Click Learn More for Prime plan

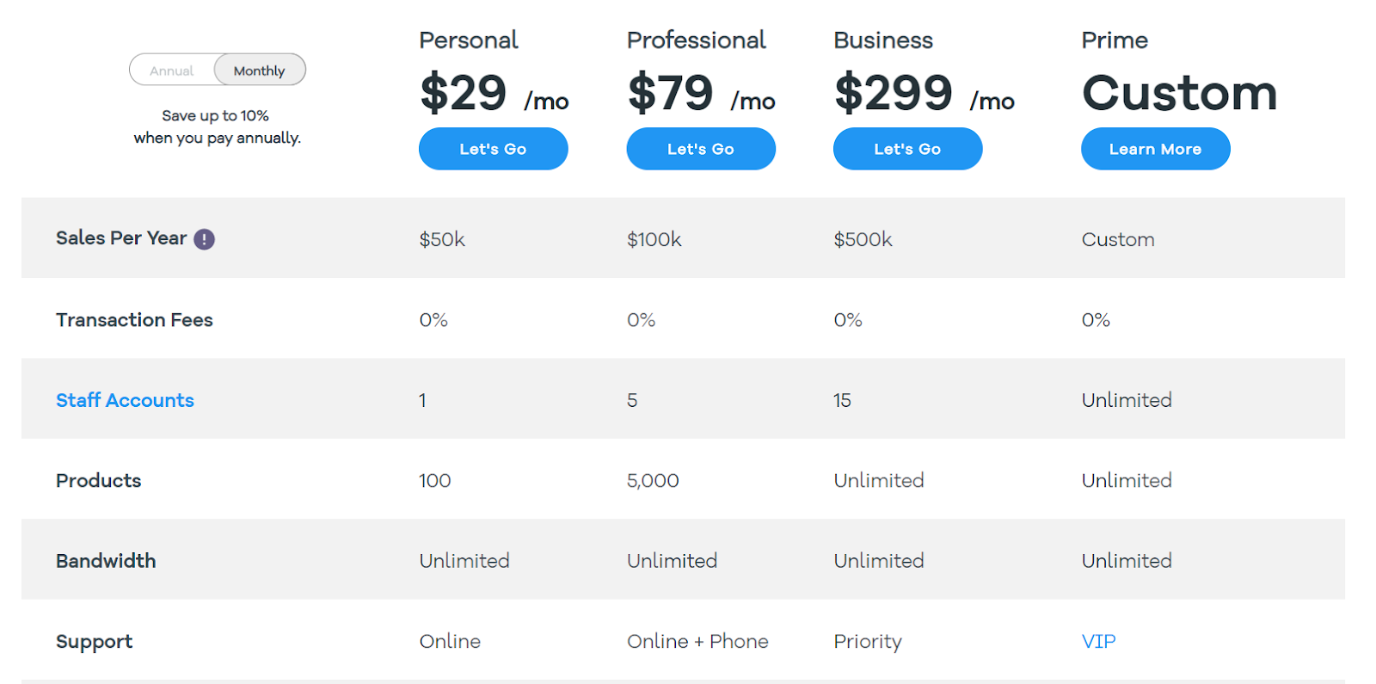(1155, 149)
